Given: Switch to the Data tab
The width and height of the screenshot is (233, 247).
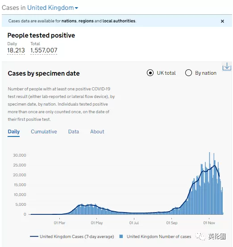Looking at the screenshot, I should (74, 132).
